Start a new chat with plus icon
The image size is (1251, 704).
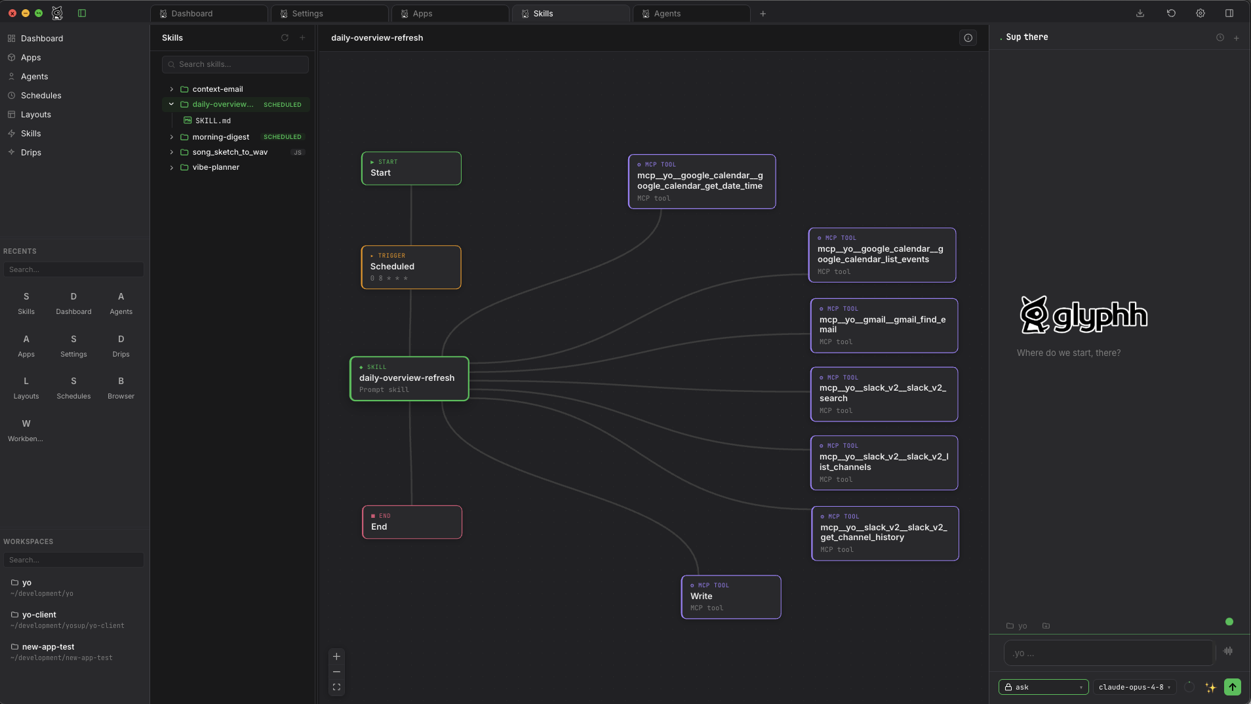(1237, 38)
